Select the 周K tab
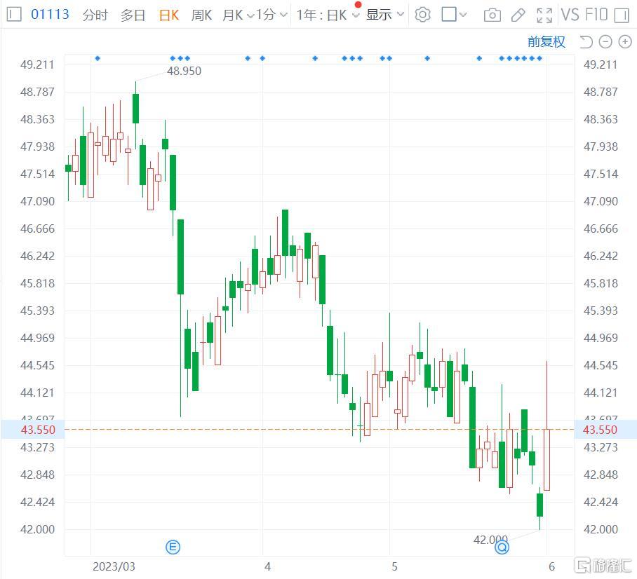This screenshot has height=579, width=637. click(x=201, y=15)
